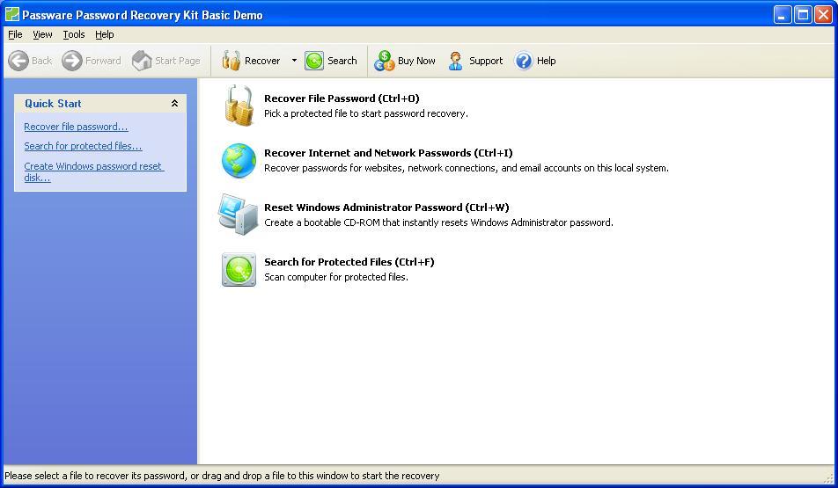The image size is (838, 488).
Task: Follow 'Create Windows password reset disk...' link
Action: (93, 172)
